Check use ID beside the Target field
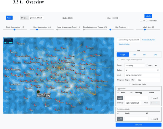Viewport: 163px width, 129px height. coord(147,66)
